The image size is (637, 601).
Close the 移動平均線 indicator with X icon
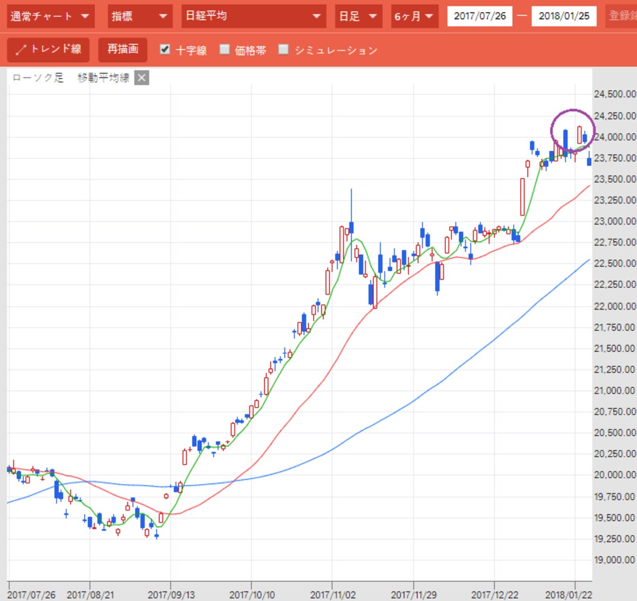pos(141,78)
